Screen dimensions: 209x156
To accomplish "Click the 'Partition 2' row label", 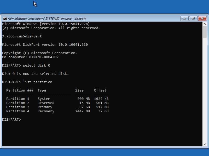I will [x=18, y=103].
